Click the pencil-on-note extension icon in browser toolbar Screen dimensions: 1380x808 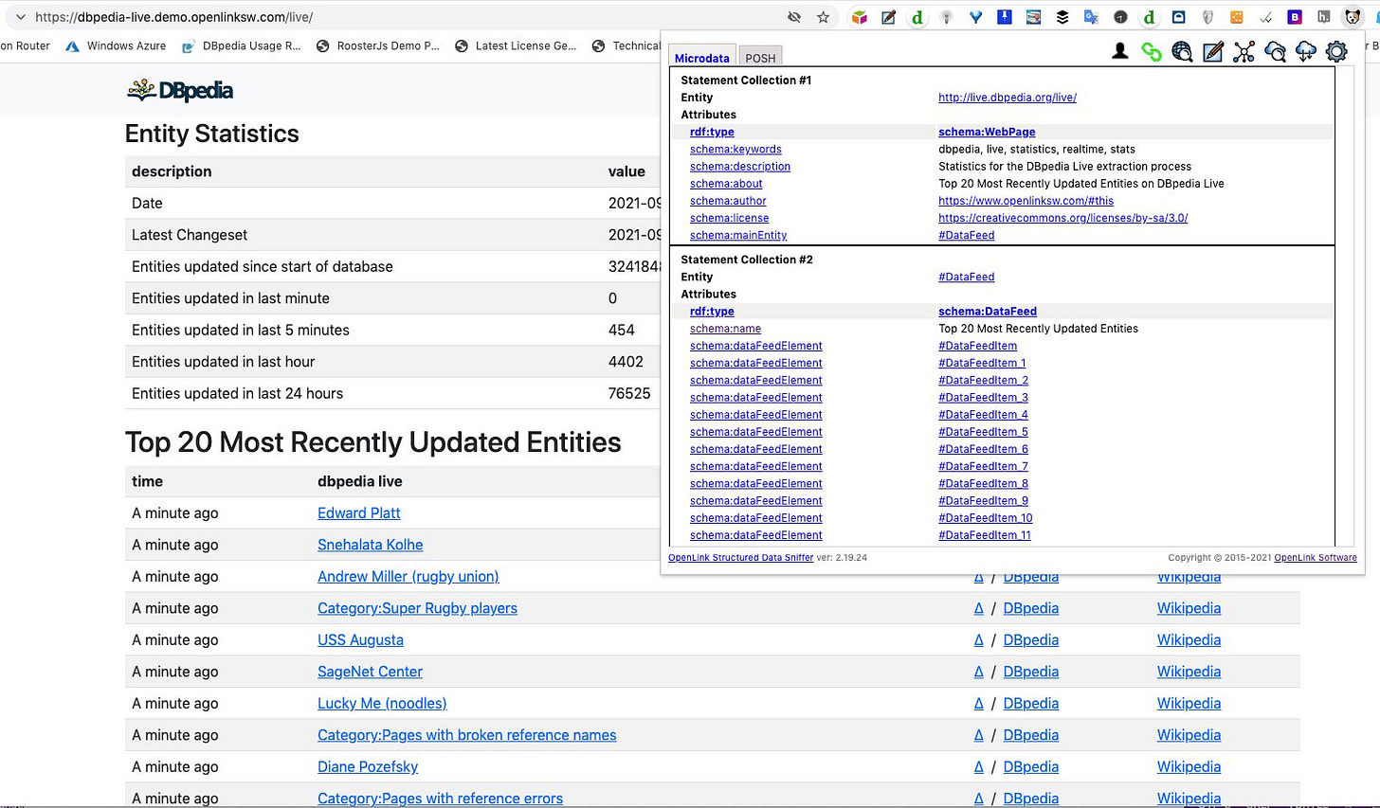tap(888, 17)
